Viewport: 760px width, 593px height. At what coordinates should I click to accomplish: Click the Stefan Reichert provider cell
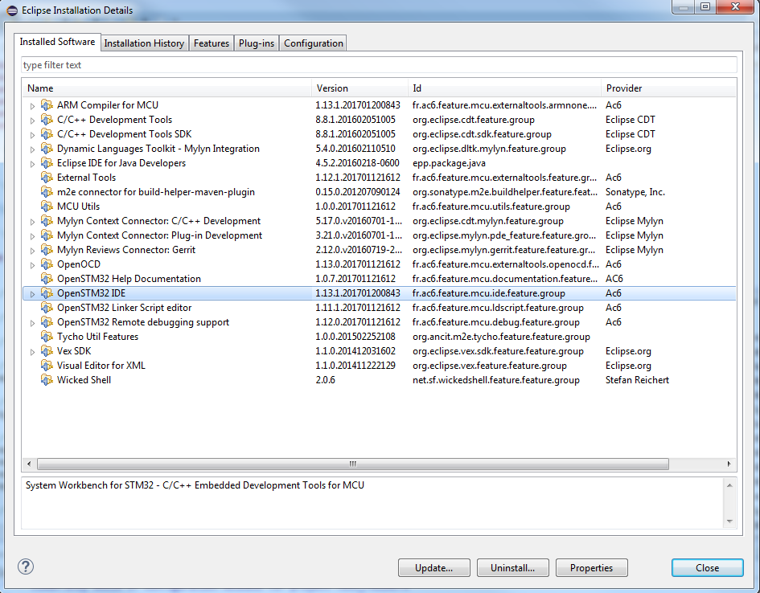[x=637, y=380]
